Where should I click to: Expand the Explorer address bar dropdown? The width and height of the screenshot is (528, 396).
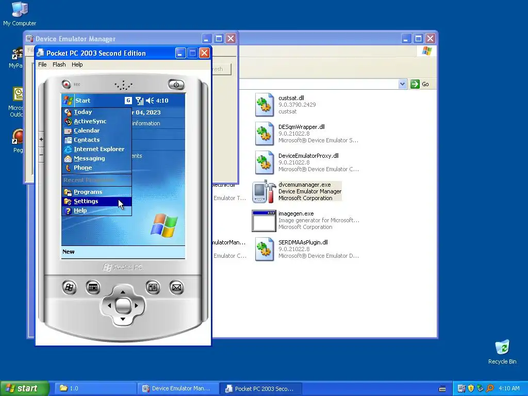(x=402, y=84)
